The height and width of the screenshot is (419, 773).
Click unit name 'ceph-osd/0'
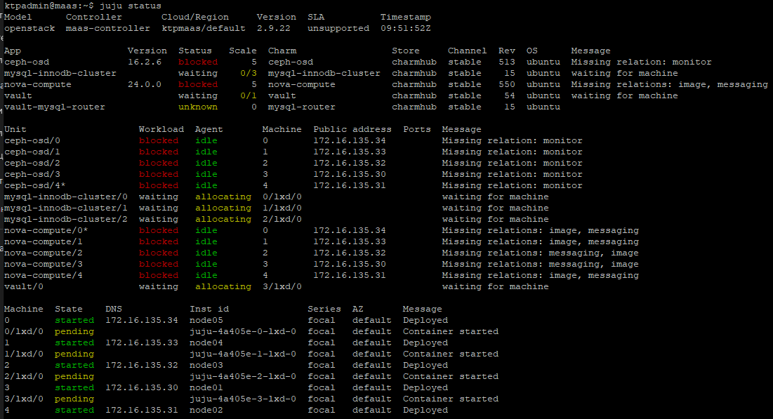click(x=32, y=141)
